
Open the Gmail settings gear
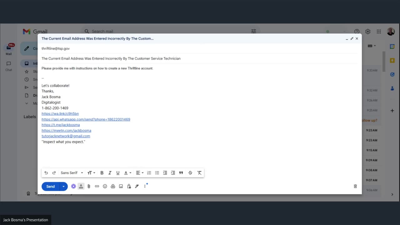(368, 32)
